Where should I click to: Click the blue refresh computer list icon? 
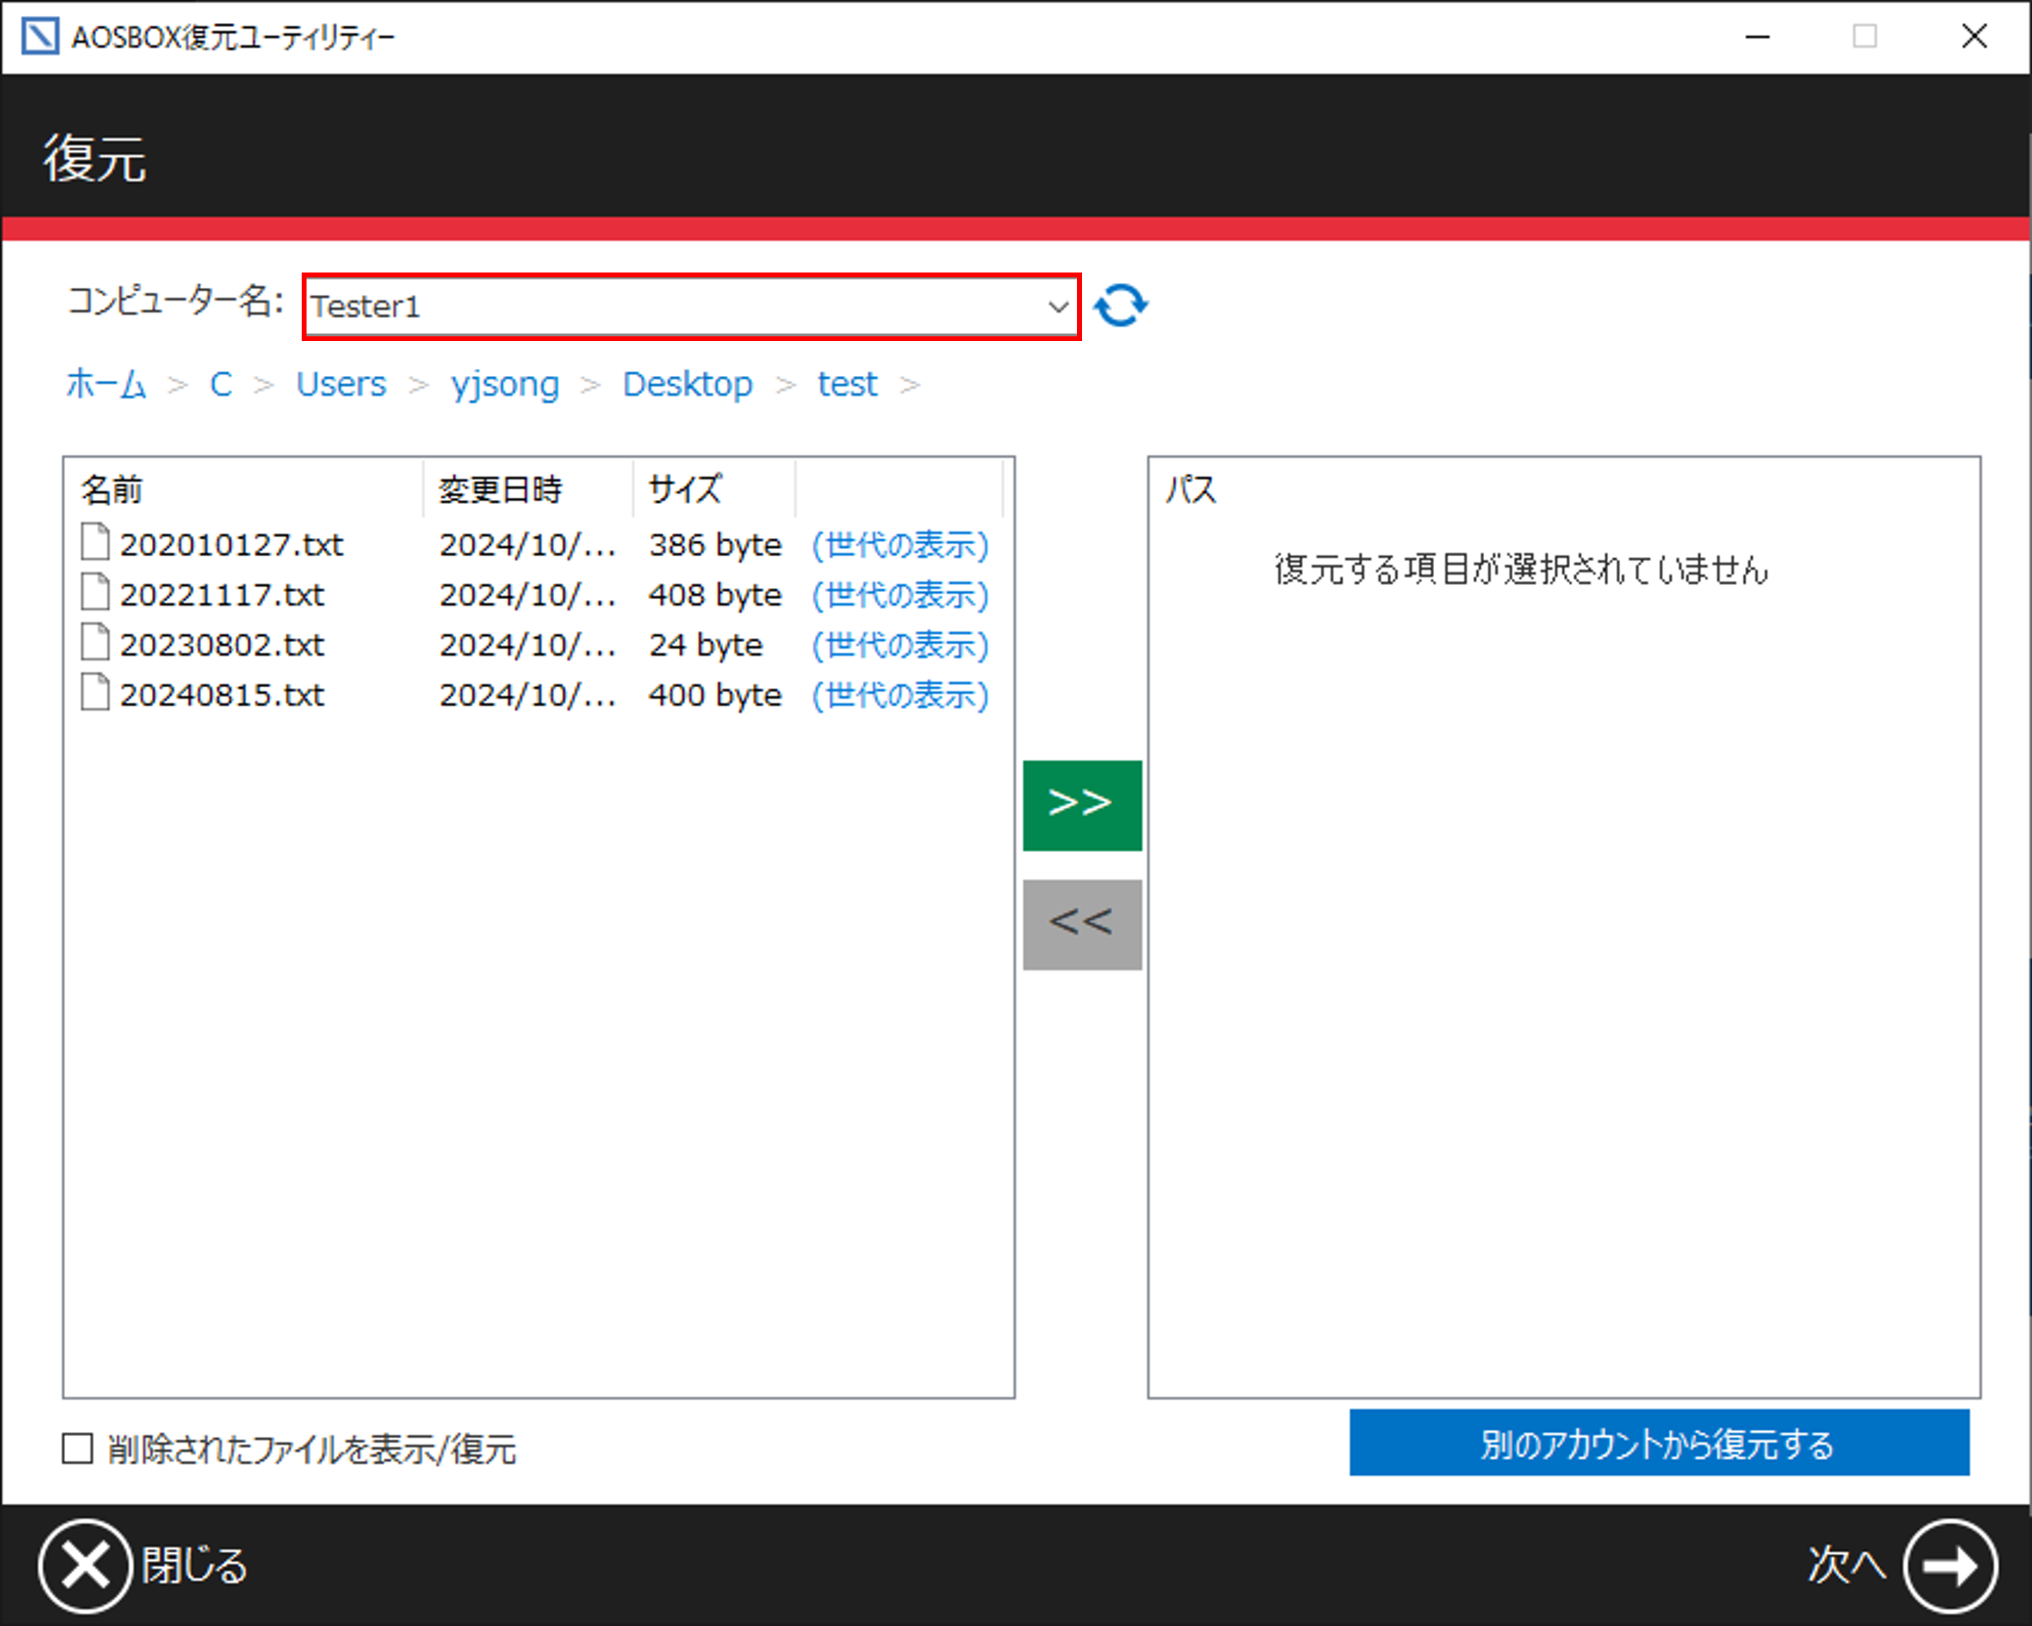pos(1119,306)
